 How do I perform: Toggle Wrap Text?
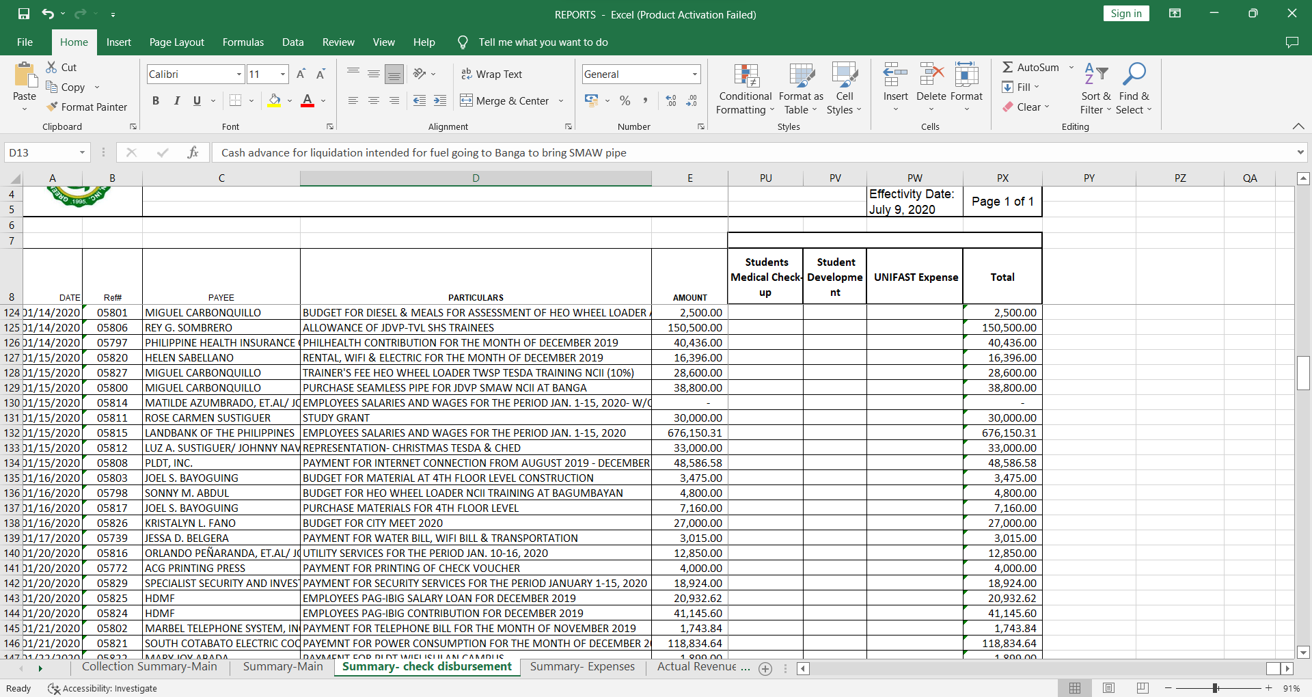[x=491, y=74]
